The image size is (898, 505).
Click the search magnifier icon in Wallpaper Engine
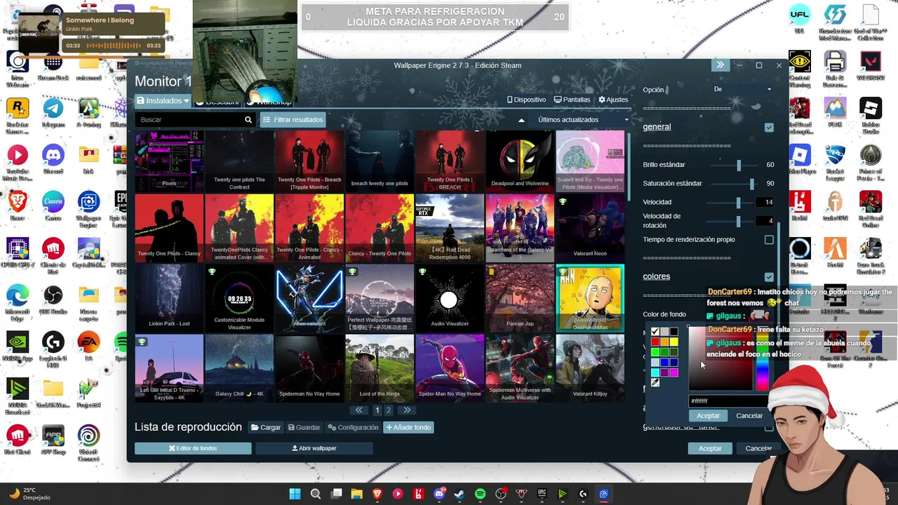(248, 120)
